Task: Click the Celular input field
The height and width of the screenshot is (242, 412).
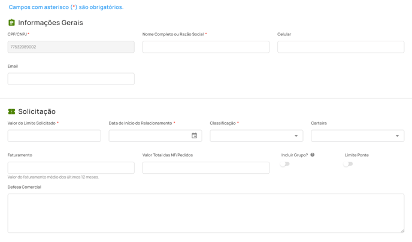Action: pos(340,47)
